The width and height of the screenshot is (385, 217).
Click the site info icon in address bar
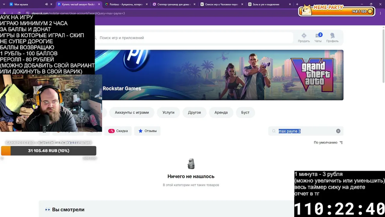(27, 13)
